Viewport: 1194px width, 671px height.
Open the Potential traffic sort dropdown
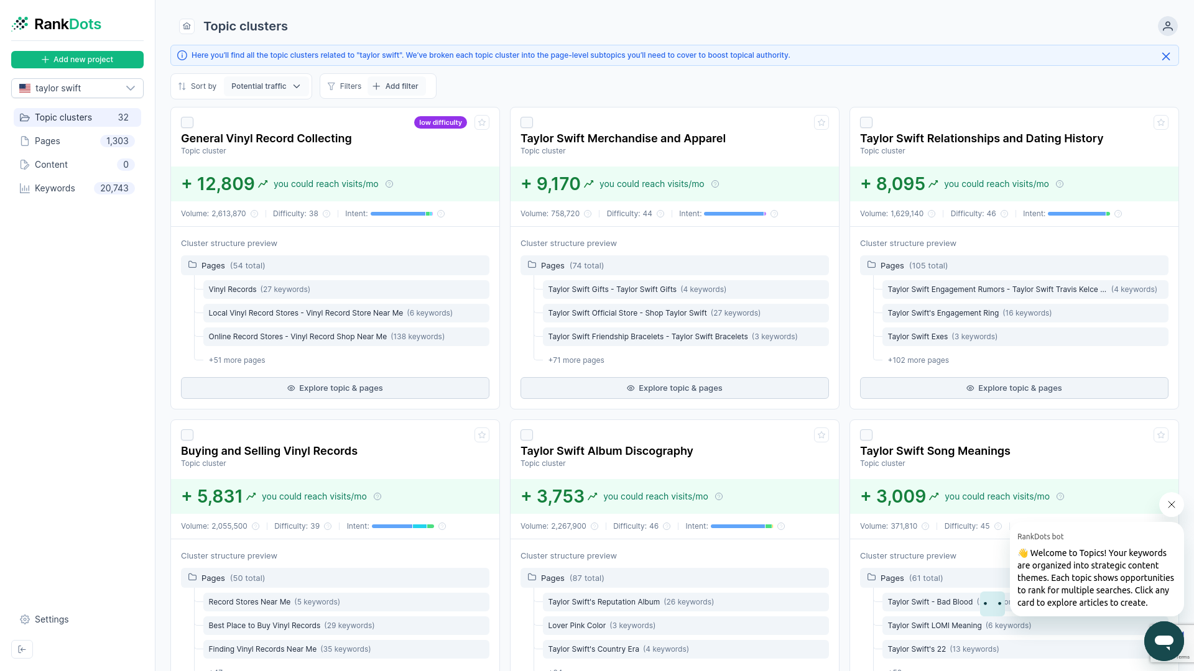click(x=266, y=86)
